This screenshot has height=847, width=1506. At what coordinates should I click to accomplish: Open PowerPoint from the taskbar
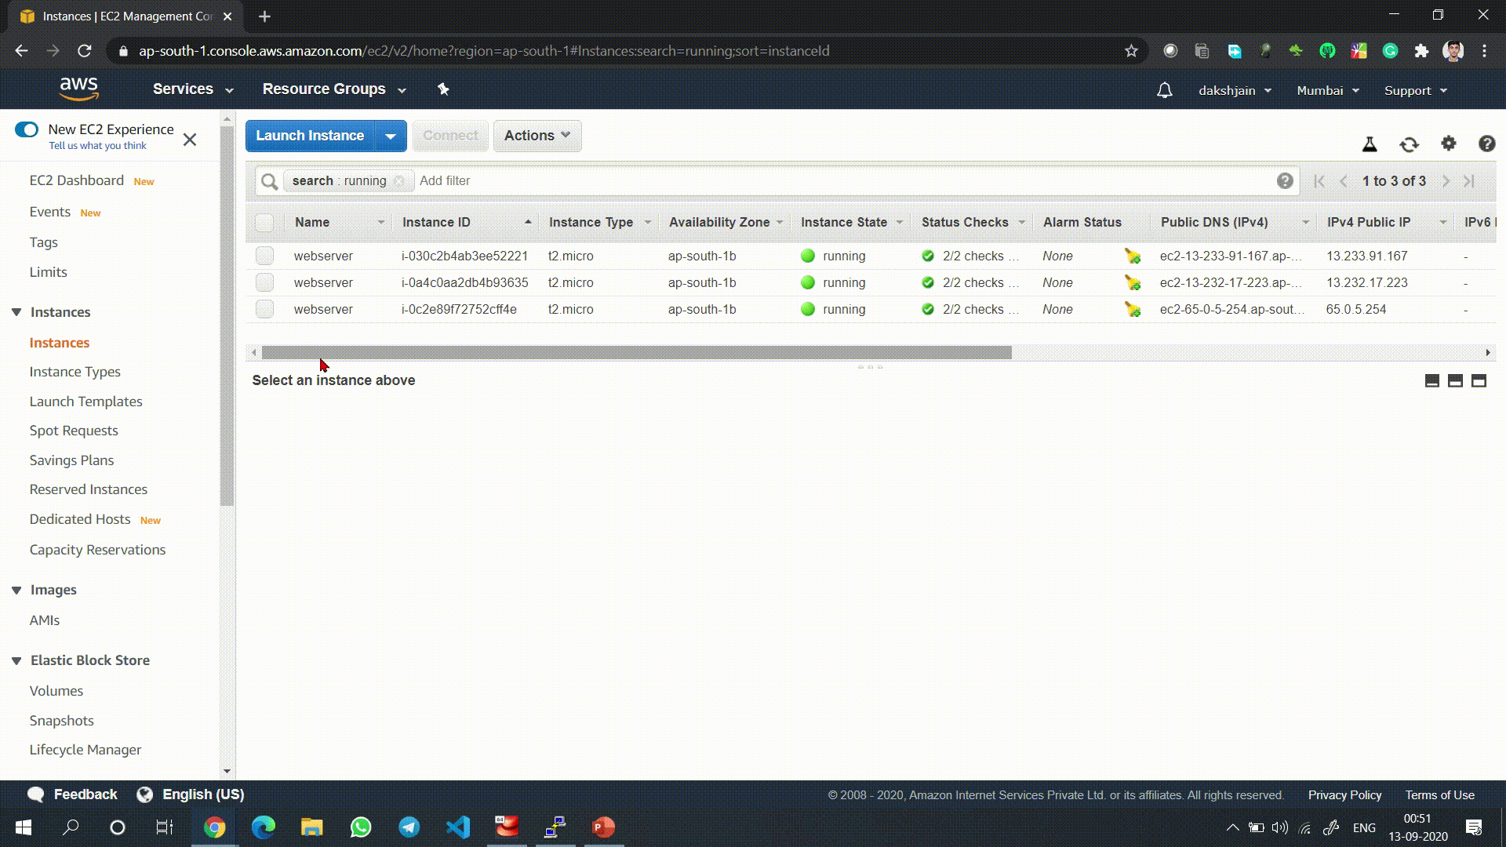[x=603, y=827]
